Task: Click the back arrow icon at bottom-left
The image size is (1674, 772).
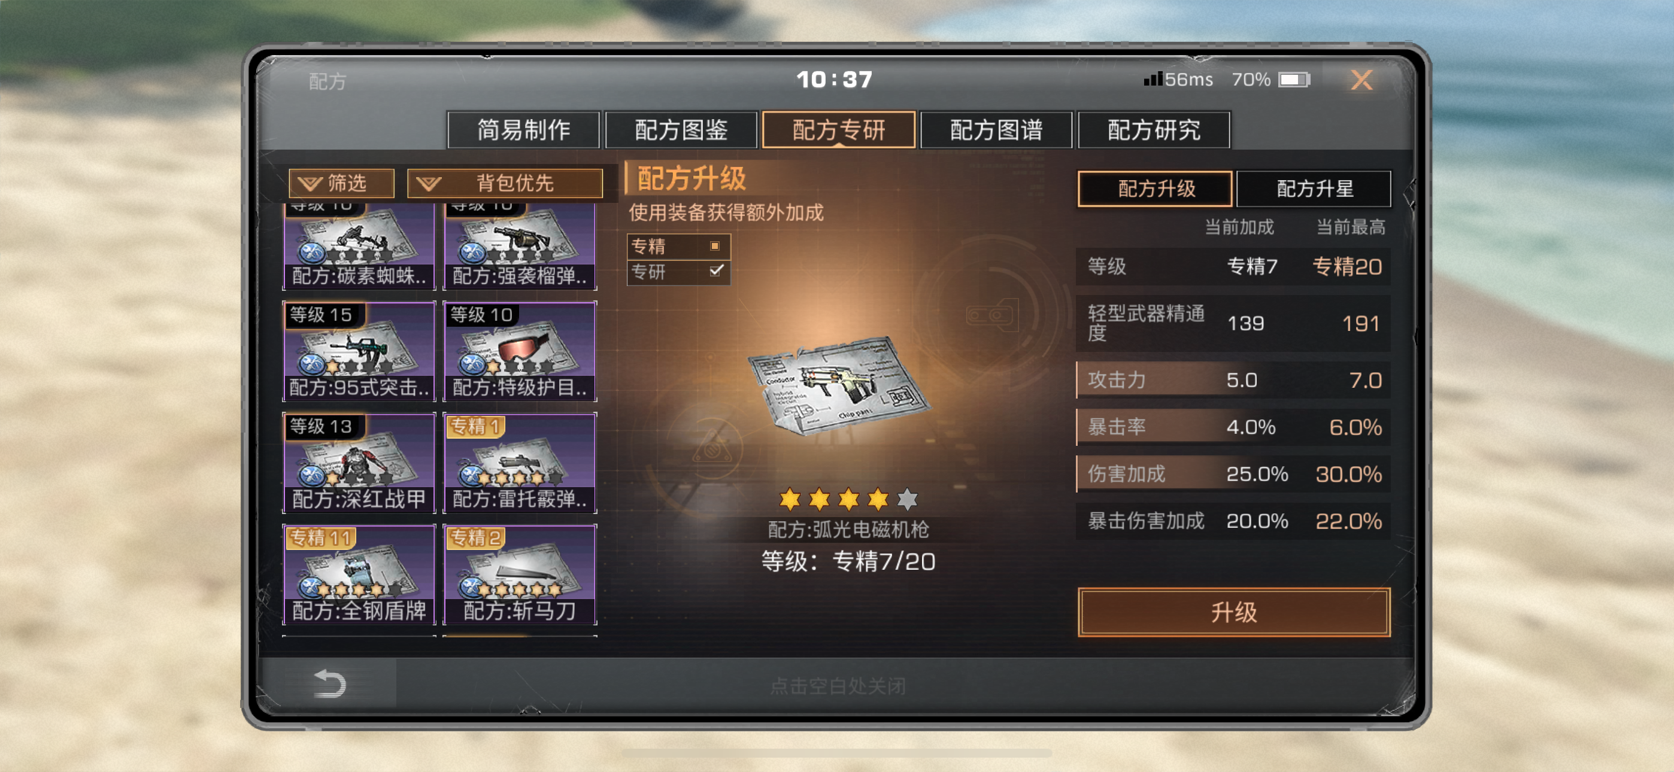Action: pos(329,683)
